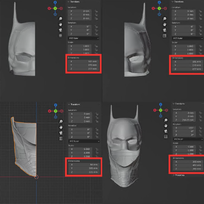The width and height of the screenshot is (204, 204).
Task: Toggle lock beside Rotation X 105° field
Action: coord(201,128)
